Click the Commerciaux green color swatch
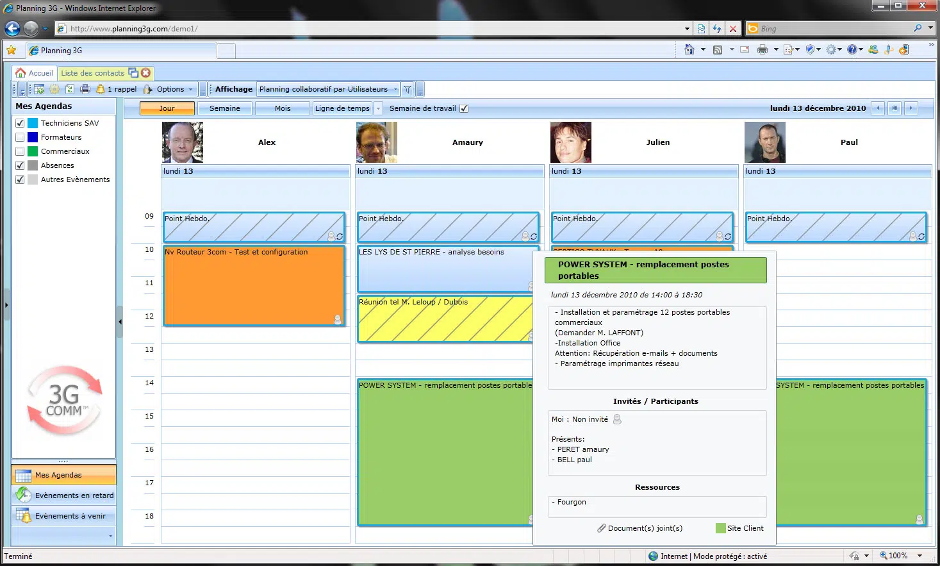 [33, 151]
